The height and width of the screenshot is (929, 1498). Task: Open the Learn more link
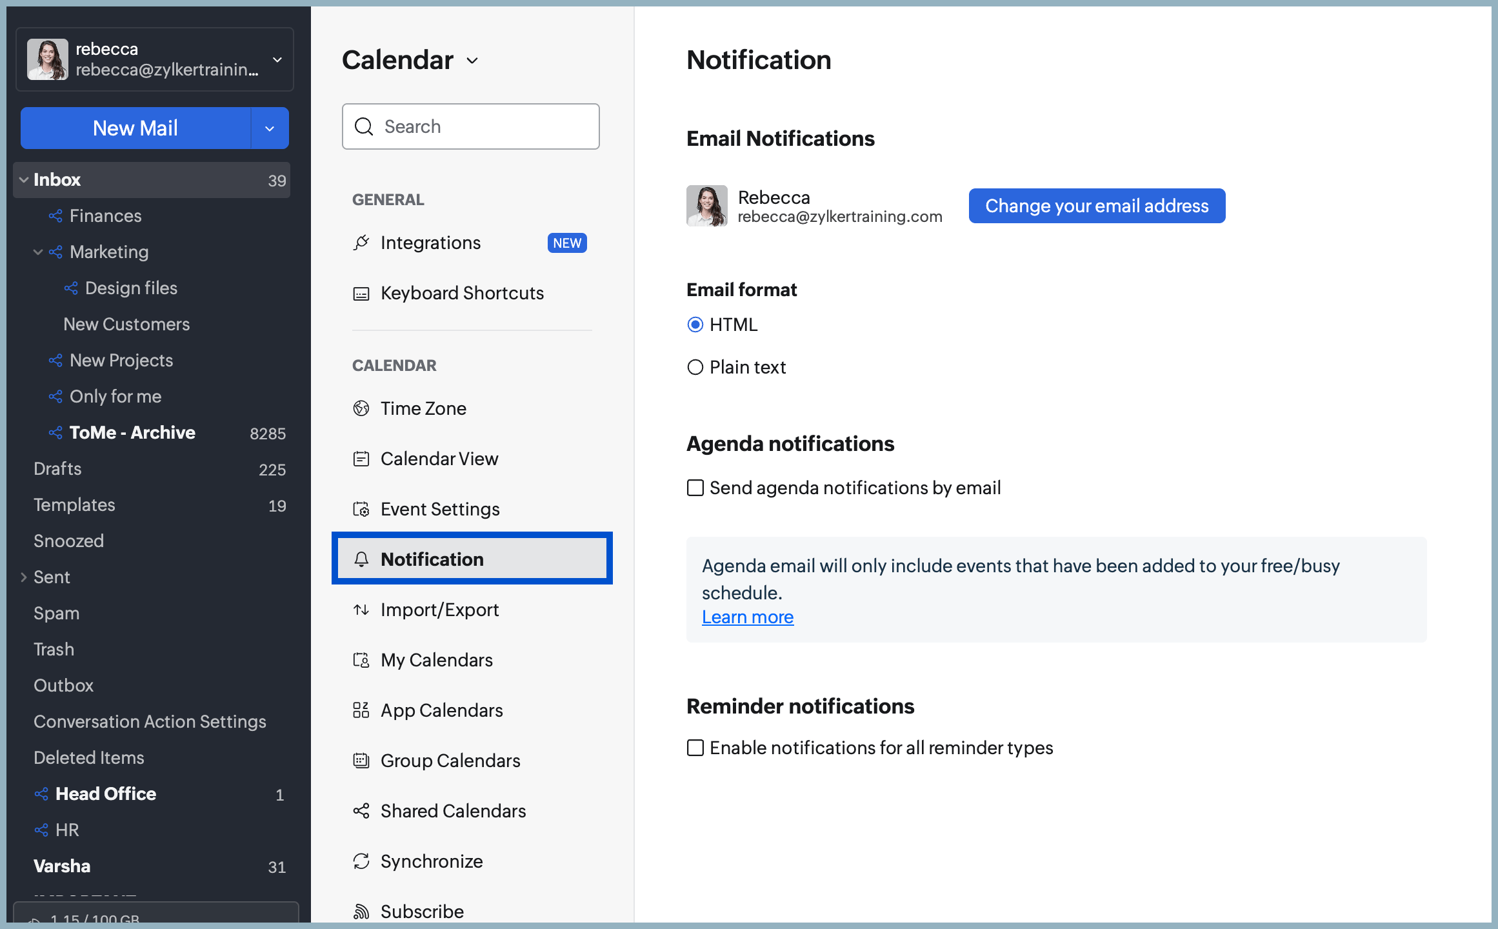click(748, 617)
